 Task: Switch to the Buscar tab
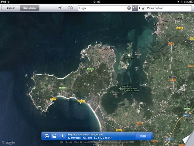pyautogui.click(x=11, y=8)
